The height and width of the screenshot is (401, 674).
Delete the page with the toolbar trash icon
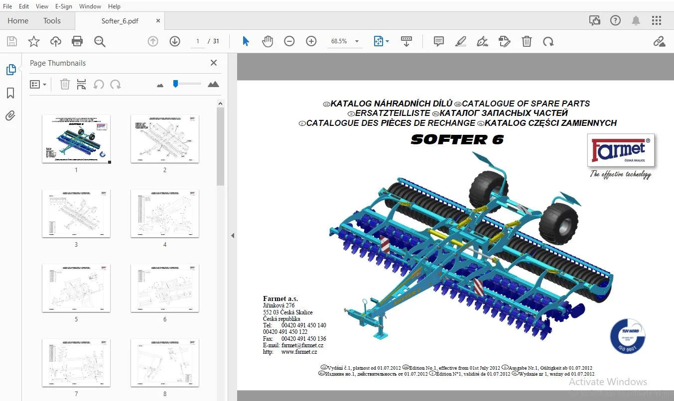(527, 41)
